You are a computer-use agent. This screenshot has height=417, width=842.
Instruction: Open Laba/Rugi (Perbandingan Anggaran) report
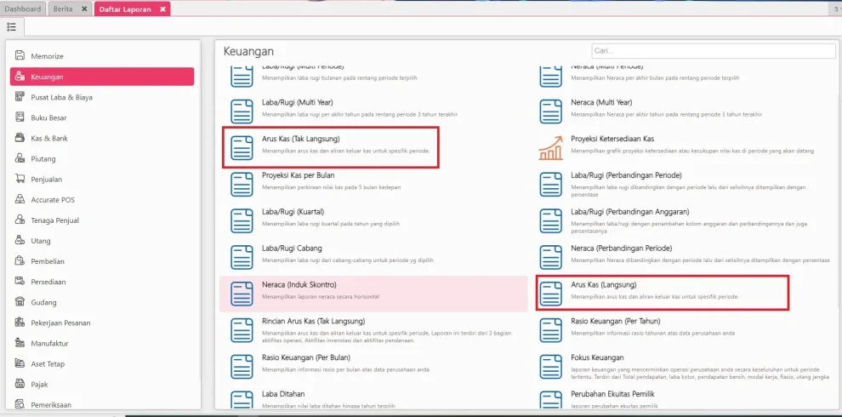pyautogui.click(x=629, y=211)
